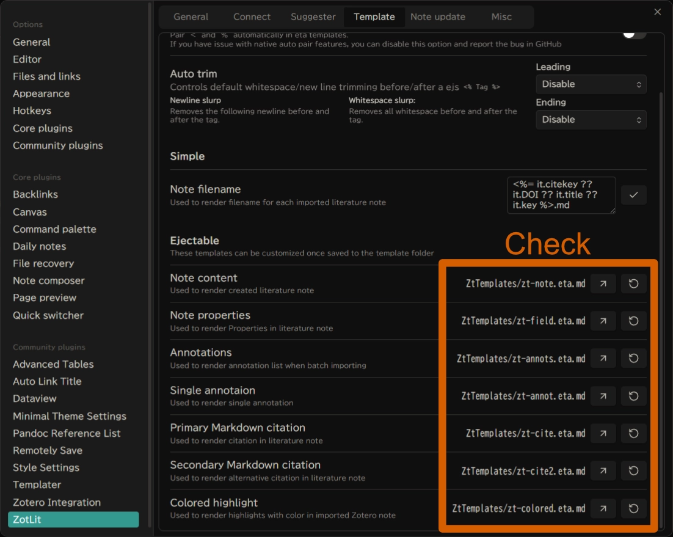This screenshot has width=673, height=537.
Task: Reset the Primary Markdown citation template
Action: [633, 433]
